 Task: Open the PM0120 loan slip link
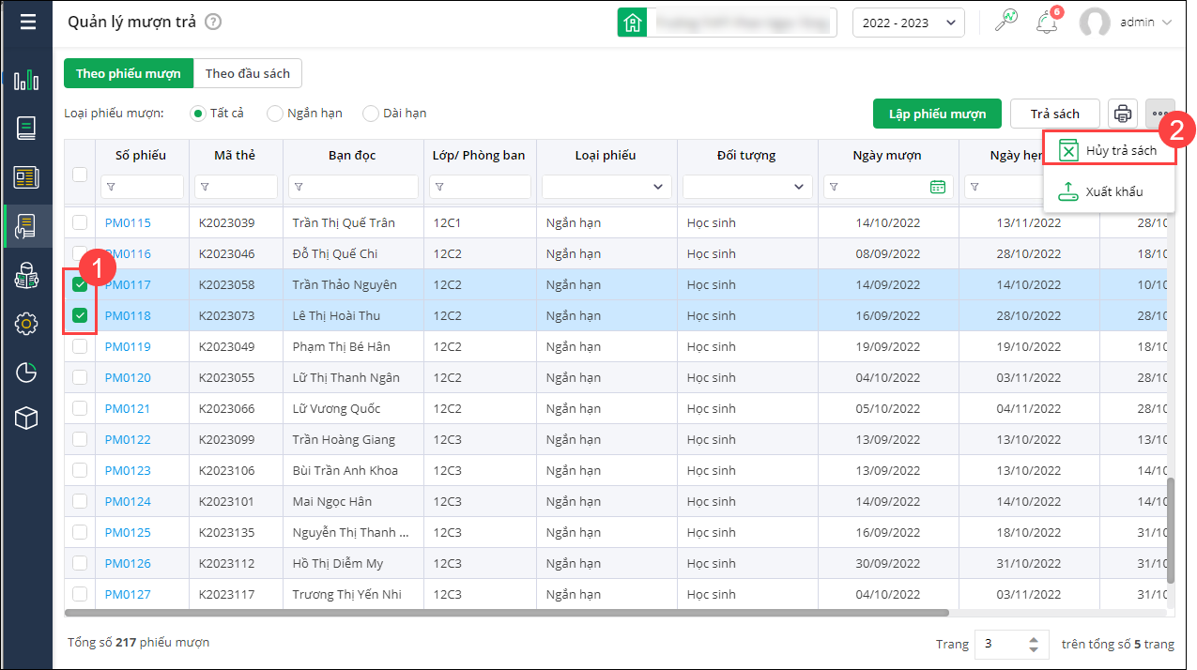[128, 378]
